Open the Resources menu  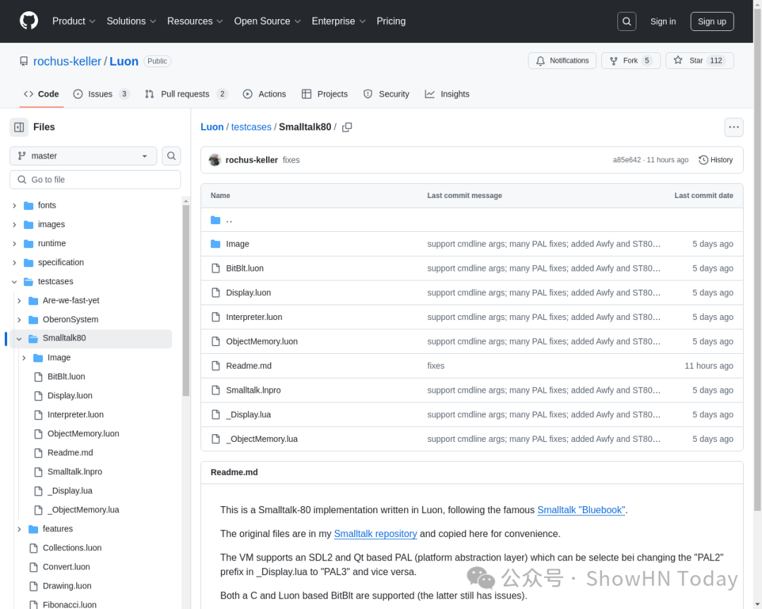coord(195,21)
